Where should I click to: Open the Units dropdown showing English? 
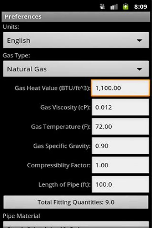pos(76,40)
